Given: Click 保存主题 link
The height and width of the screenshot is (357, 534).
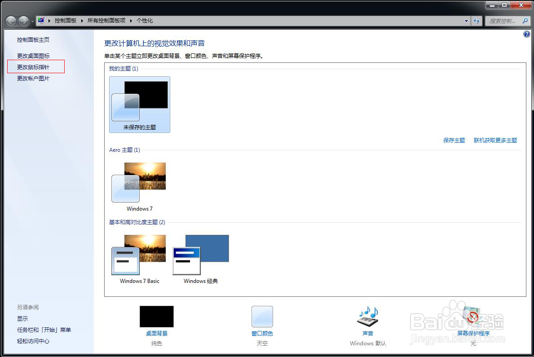Looking at the screenshot, I should (x=454, y=141).
